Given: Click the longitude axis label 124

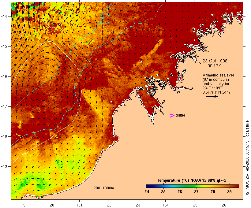Looking at the screenshot, I should (x=166, y=205).
